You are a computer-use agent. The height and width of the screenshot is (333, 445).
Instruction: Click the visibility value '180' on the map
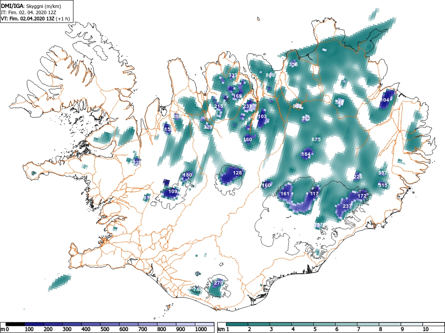[x=188, y=175]
